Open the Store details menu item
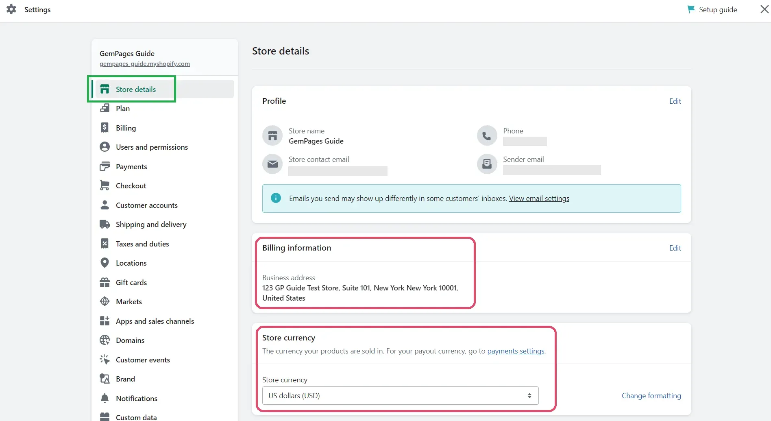Image resolution: width=771 pixels, height=421 pixels. pos(164,89)
